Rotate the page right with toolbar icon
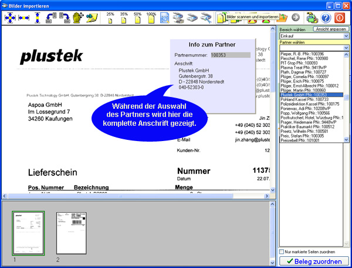Screen dimensions: 352x268 65,18
